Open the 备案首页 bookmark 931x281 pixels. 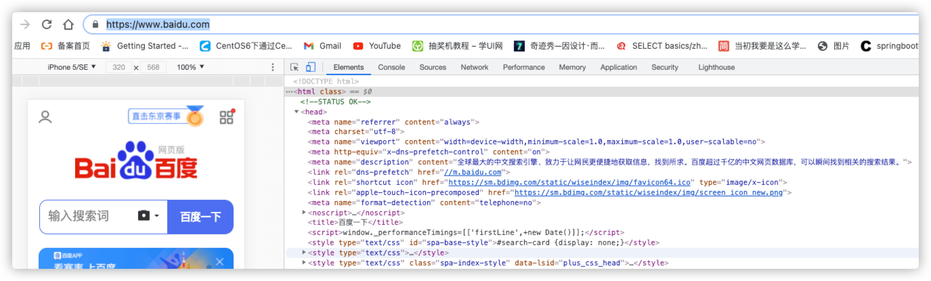(x=65, y=46)
